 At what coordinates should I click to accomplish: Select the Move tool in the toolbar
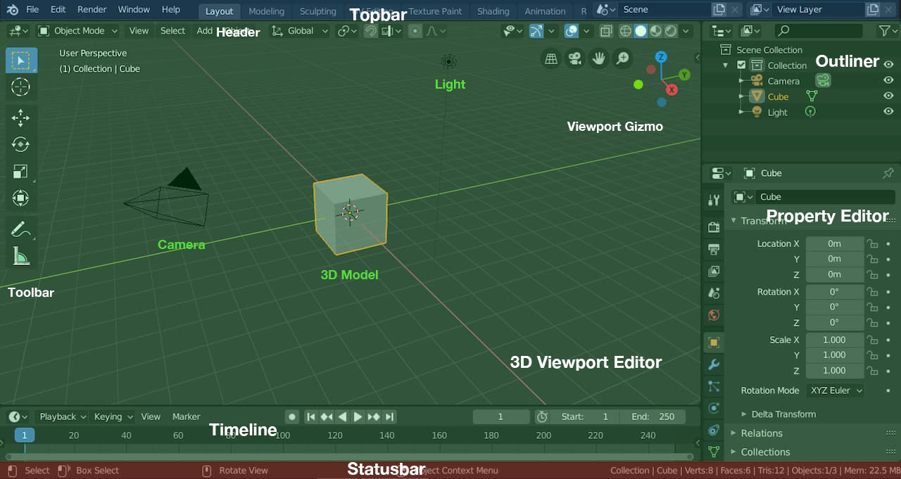20,117
